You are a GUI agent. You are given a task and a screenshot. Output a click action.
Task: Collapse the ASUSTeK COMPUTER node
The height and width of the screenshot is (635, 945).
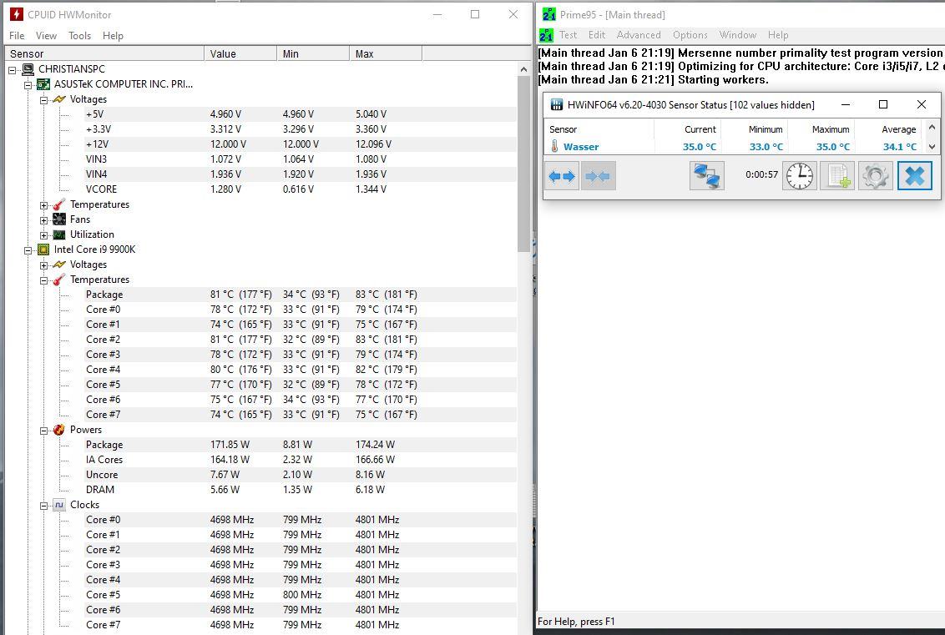[28, 85]
